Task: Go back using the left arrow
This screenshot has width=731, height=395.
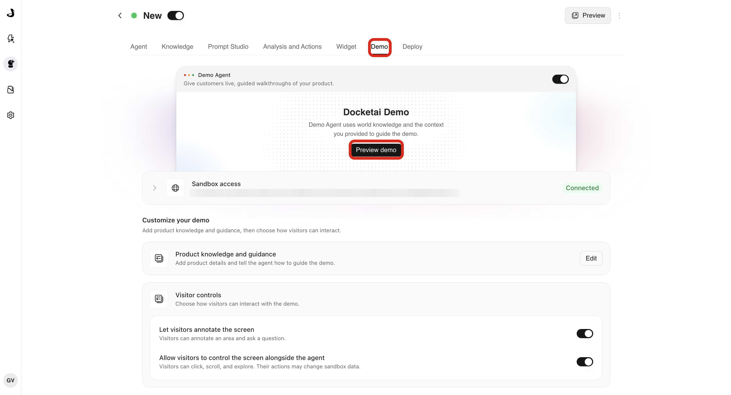Action: (120, 15)
